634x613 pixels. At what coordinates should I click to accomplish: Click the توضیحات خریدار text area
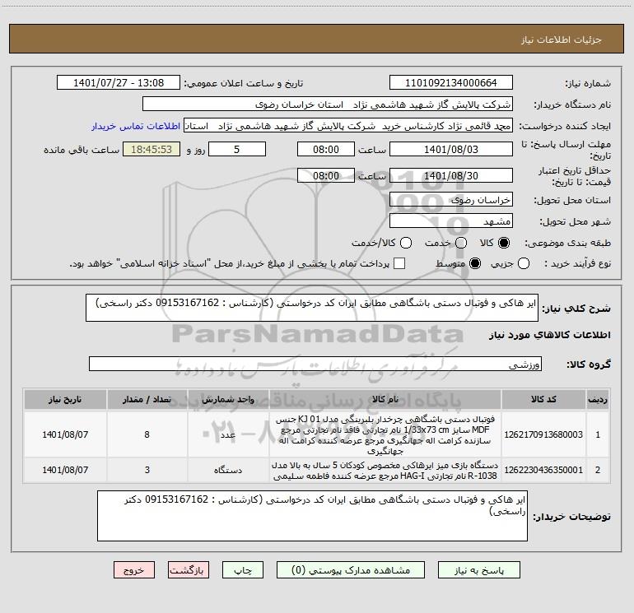[x=312, y=516]
